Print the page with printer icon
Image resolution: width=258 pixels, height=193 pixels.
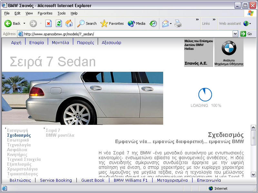coord(178,23)
